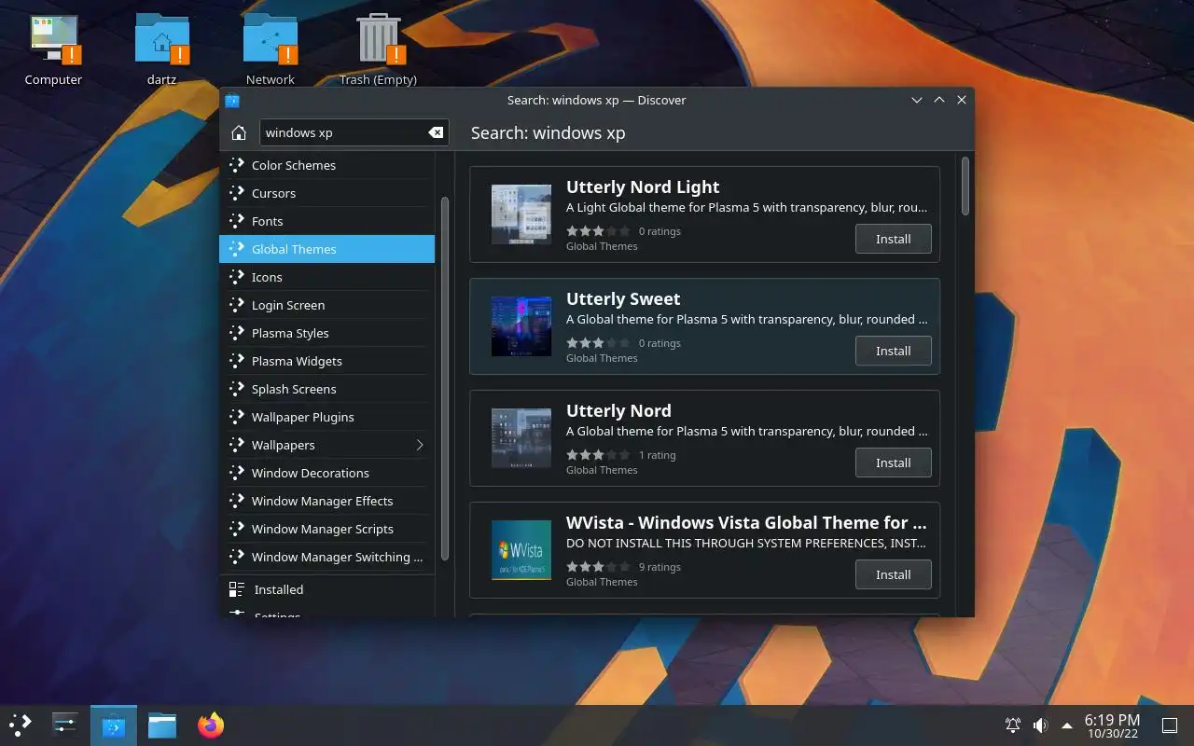Viewport: 1194px width, 746px height.
Task: Click the Installed list icon
Action: pos(236,589)
